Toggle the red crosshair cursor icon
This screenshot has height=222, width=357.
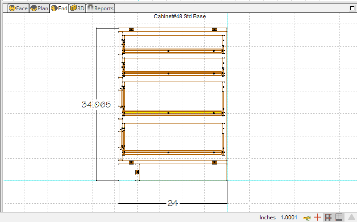click(317, 218)
